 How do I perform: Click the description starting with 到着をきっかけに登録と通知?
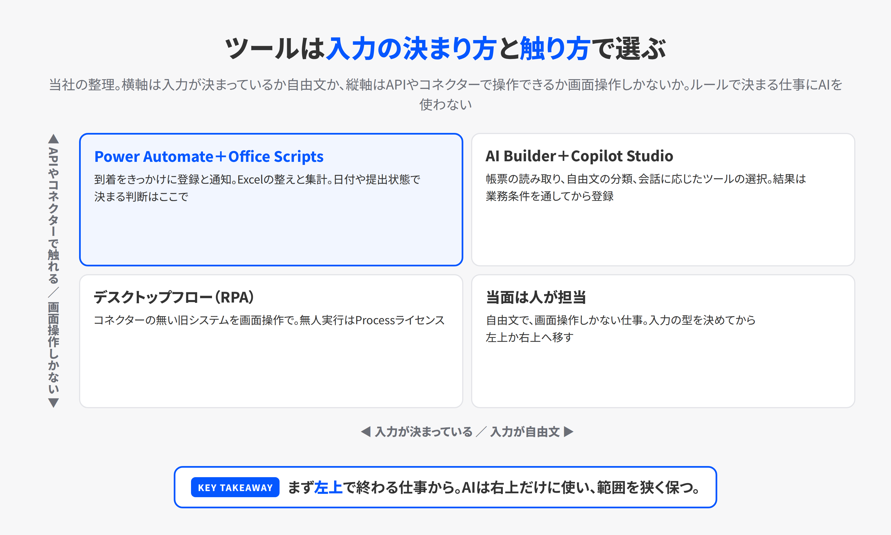coord(257,188)
